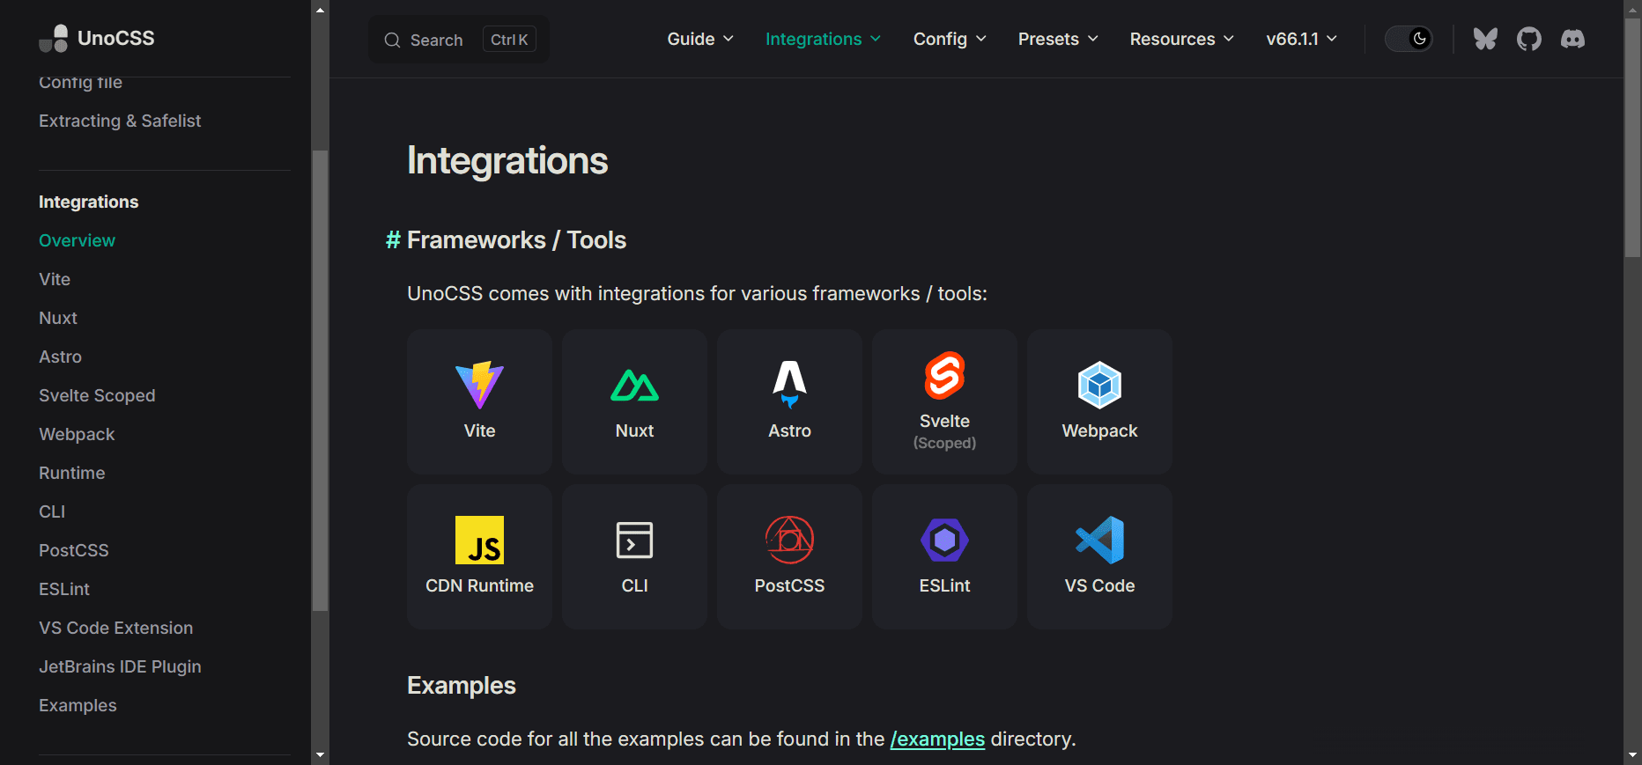Click the Integrations sidebar section heading
The image size is (1642, 765).
tap(88, 202)
